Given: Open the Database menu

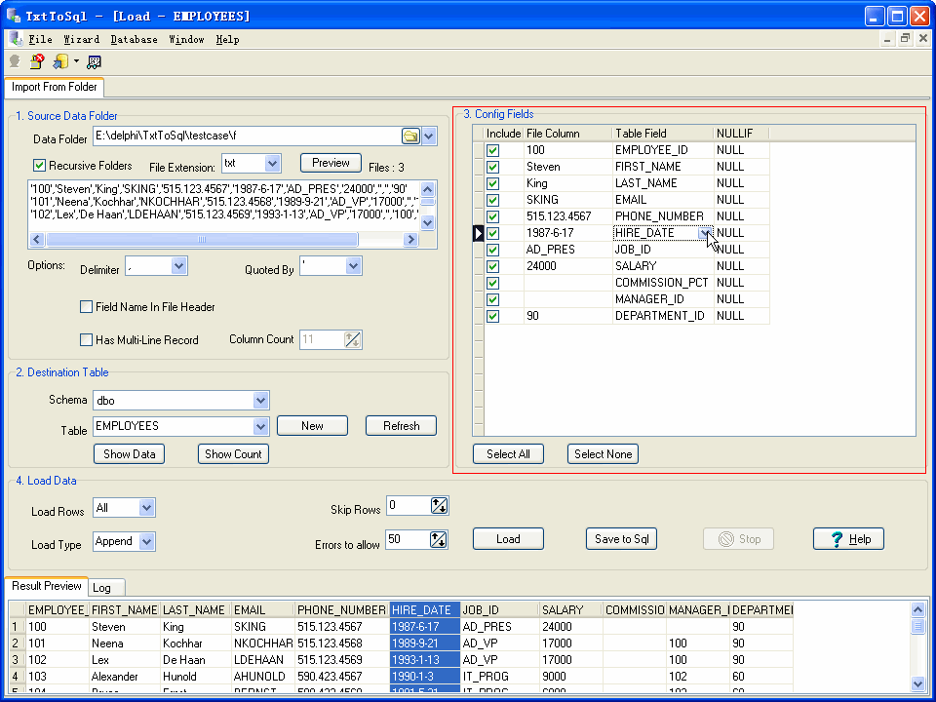Looking at the screenshot, I should [135, 39].
